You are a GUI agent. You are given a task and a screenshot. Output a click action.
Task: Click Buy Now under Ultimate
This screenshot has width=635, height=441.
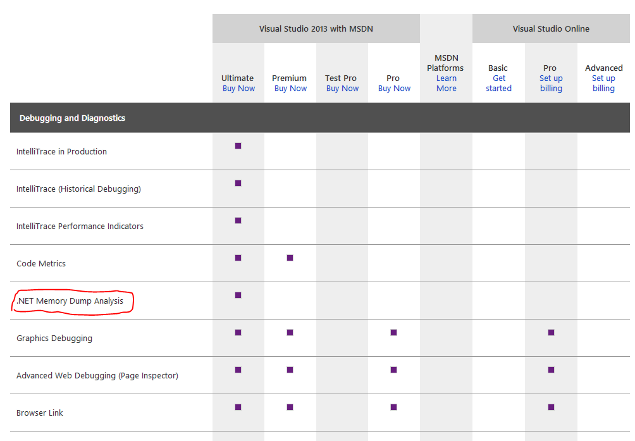point(238,89)
